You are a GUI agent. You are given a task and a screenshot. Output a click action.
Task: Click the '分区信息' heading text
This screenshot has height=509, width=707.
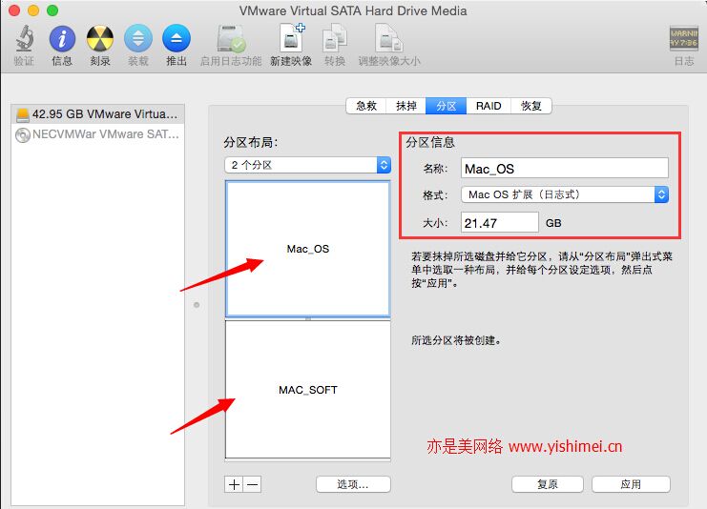point(430,142)
